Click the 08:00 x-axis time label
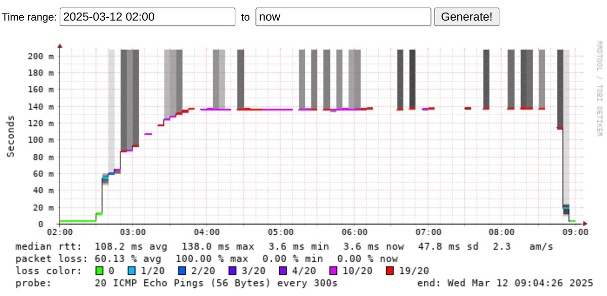The width and height of the screenshot is (607, 296). pyautogui.click(x=502, y=232)
